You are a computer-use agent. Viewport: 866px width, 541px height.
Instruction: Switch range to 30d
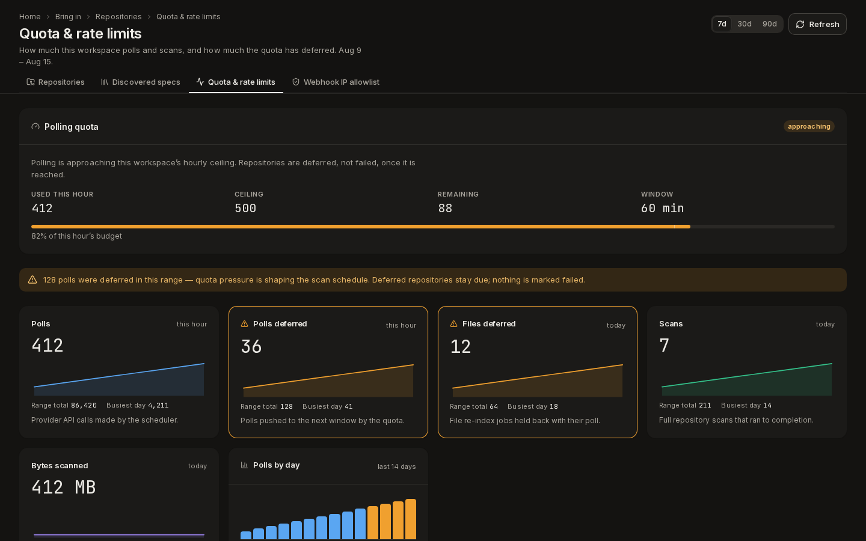[x=745, y=24]
